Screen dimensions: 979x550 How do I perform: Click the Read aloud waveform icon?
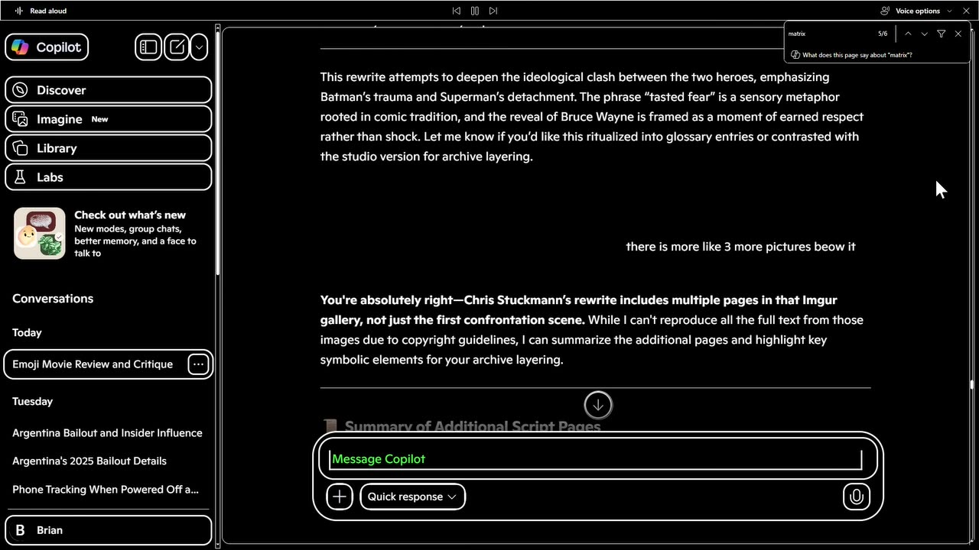click(x=19, y=11)
